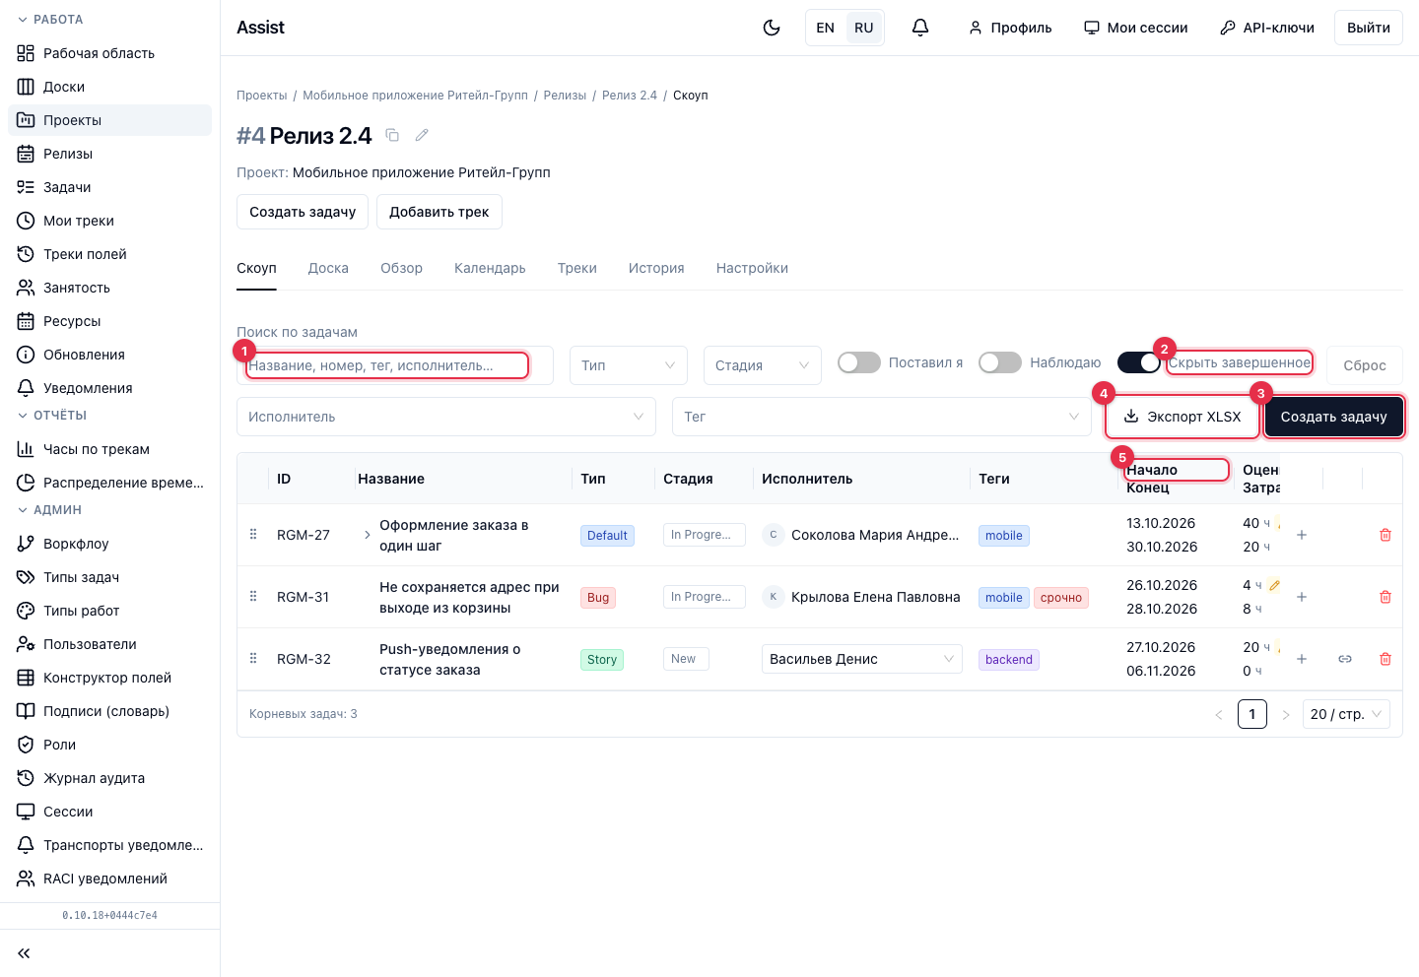Viewport: 1419px width, 977px height.
Task: Open the Календарь tab
Action: click(490, 268)
